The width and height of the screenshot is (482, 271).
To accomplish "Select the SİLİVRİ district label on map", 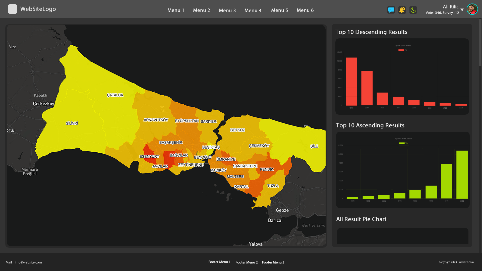I will coord(72,123).
